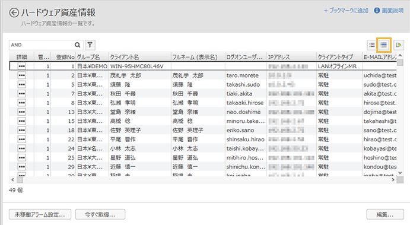Image resolution: width=410 pixels, height=225 pixels.
Task: Select email cell hirose@test.
Action: pos(380,103)
